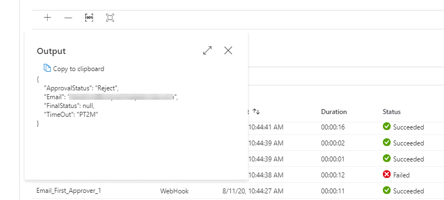
Task: Copy output JSON to clipboard
Action: [x=74, y=68]
